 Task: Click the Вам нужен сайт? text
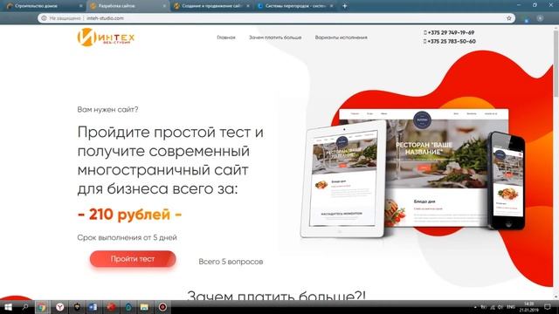point(107,110)
